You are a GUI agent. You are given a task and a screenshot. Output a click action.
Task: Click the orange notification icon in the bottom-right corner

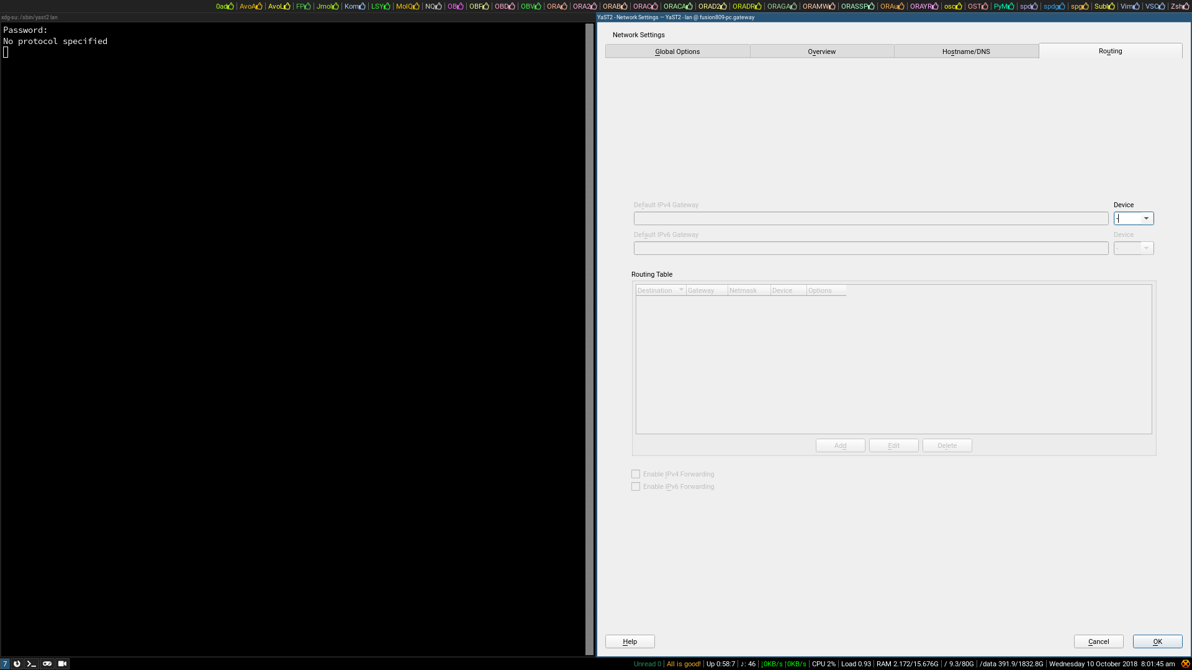coord(1185,664)
